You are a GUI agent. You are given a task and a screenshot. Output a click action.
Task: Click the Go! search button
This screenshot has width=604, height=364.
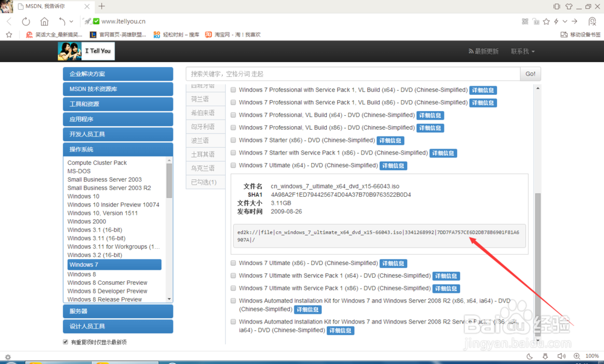coord(530,74)
